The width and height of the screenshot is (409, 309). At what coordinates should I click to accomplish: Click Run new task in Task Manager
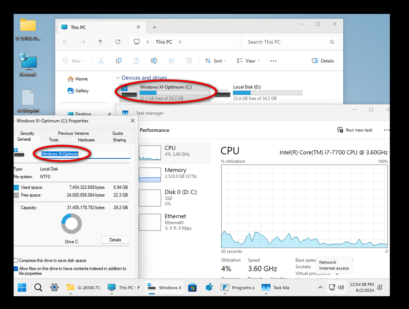click(355, 130)
